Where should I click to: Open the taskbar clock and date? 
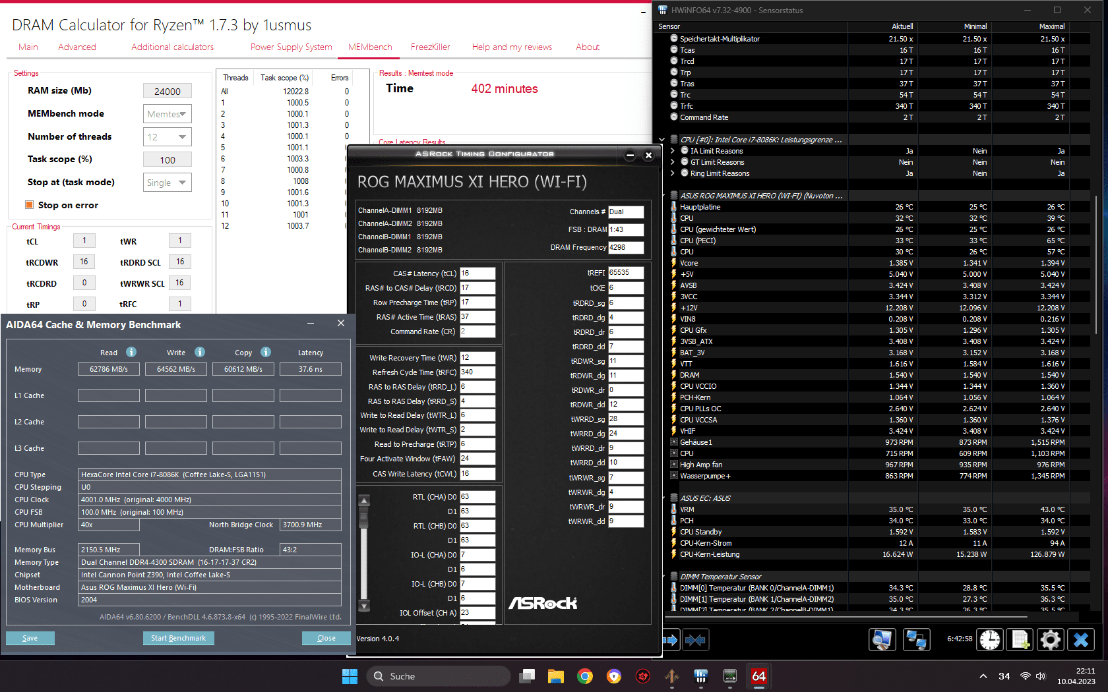point(1076,676)
